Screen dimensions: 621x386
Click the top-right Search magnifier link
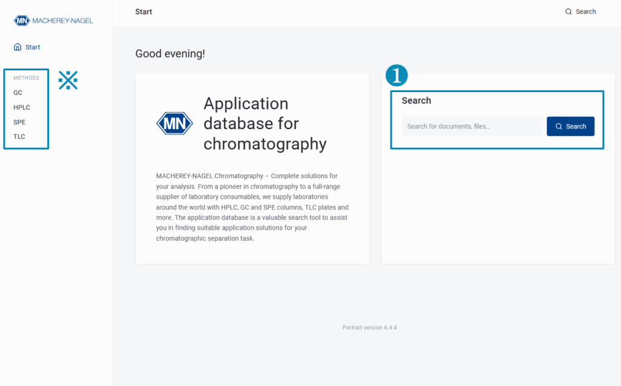point(580,12)
